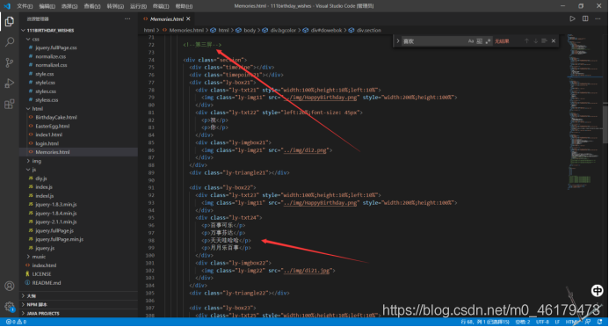Open ../img/di21.jpg link in code
The image size is (609, 327).
point(307,271)
